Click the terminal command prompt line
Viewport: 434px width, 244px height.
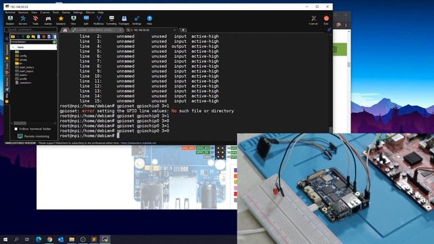coord(90,136)
